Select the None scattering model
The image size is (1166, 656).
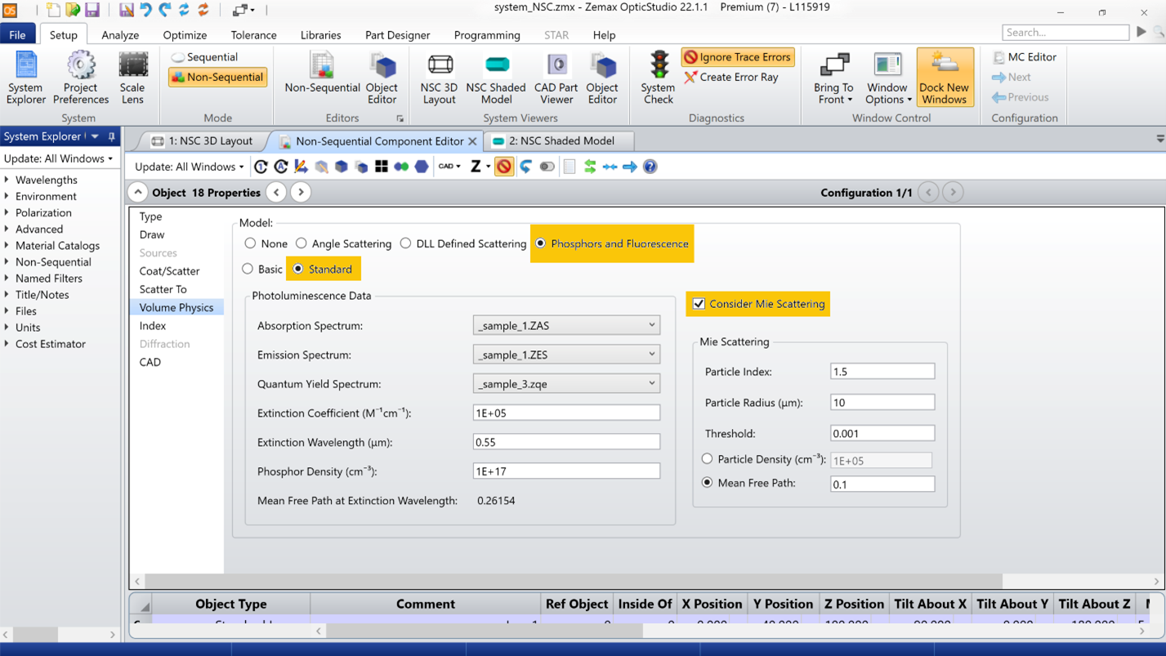tap(251, 243)
